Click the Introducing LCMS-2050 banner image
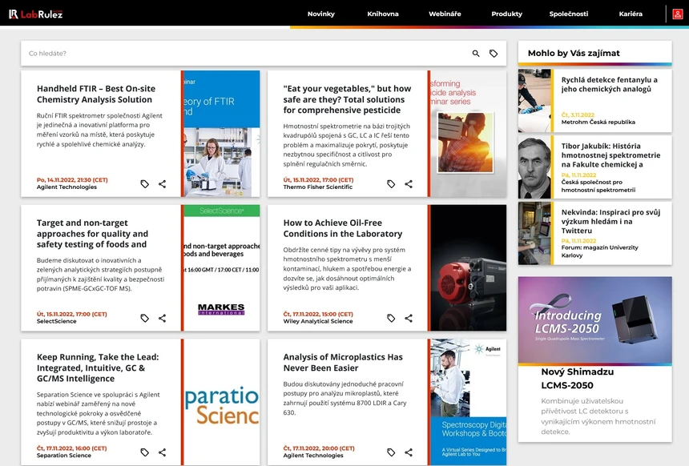The height and width of the screenshot is (466, 689). [x=594, y=320]
